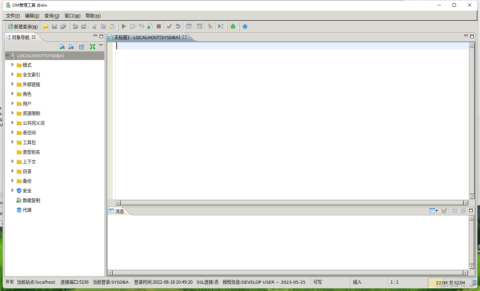The image size is (480, 291).
Task: Close the 无标题1 query tab
Action: [185, 37]
